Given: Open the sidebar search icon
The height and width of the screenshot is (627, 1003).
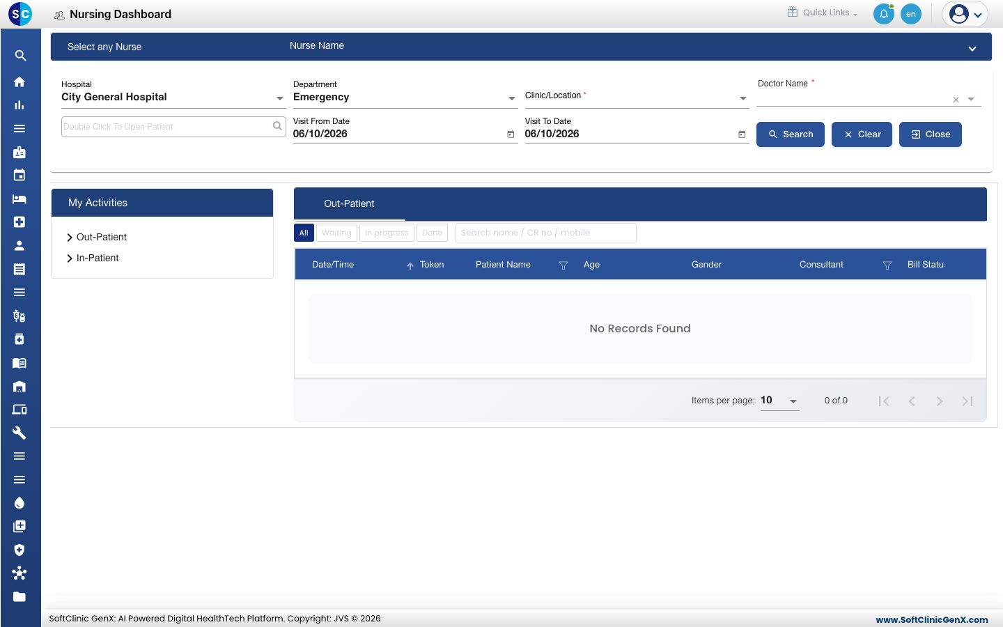Looking at the screenshot, I should click(x=20, y=56).
